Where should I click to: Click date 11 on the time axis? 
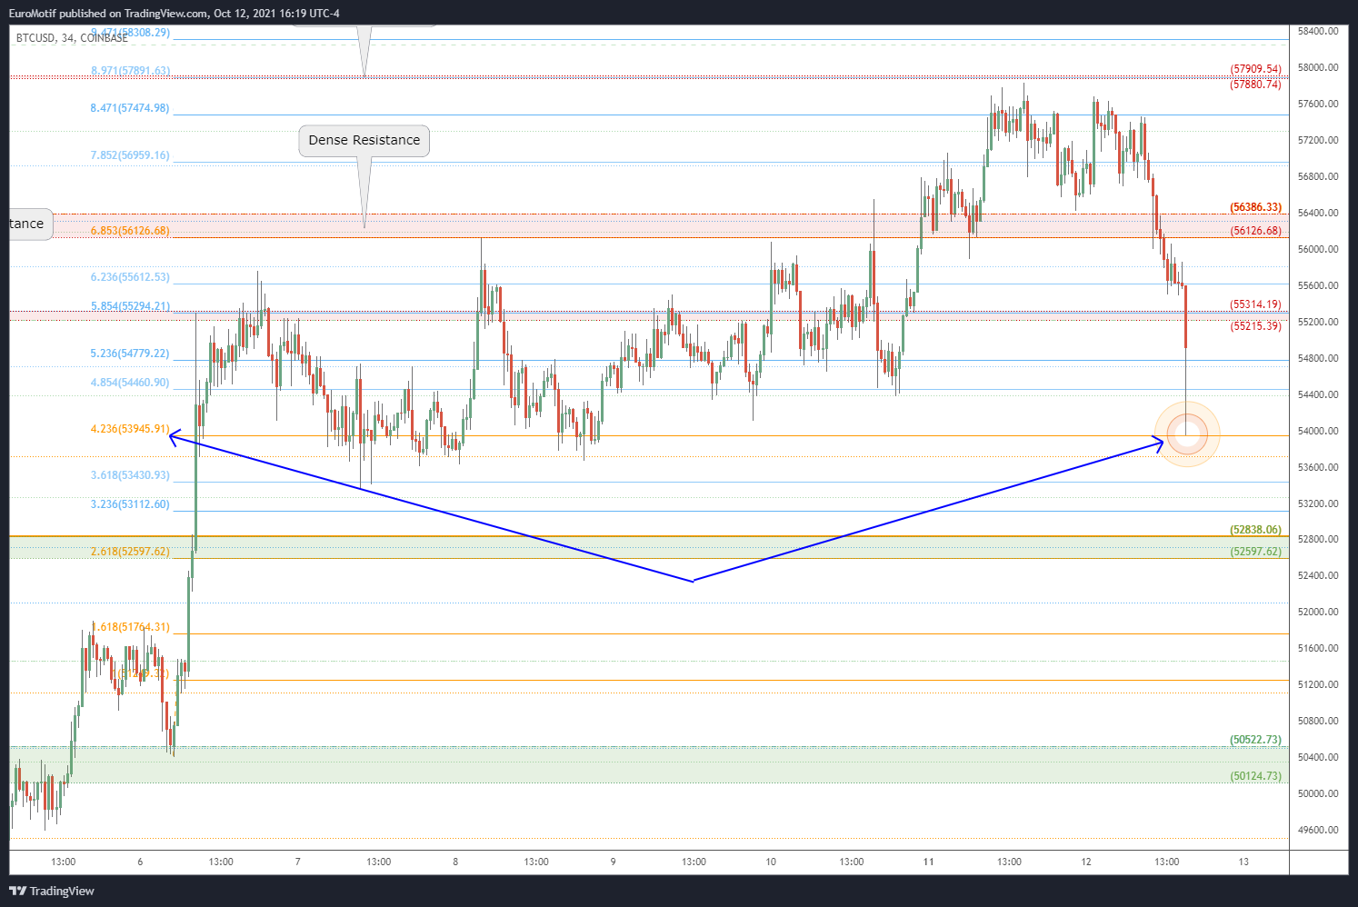point(928,862)
